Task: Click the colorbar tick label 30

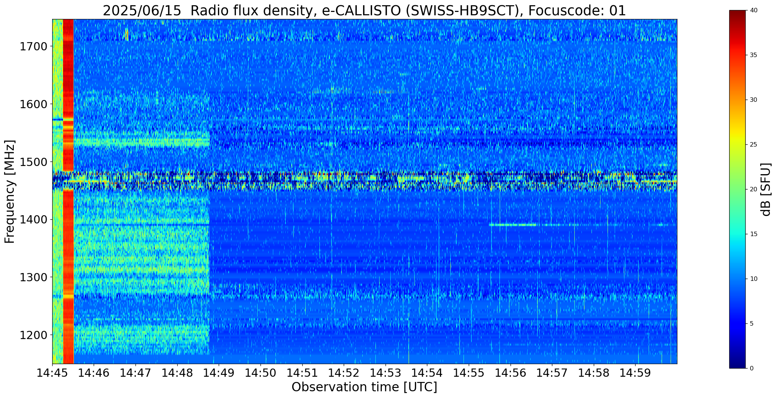Action: 753,100
